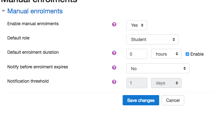Click the Manual enrolments section heading link
Screen dimensions: 214x119
click(35, 11)
